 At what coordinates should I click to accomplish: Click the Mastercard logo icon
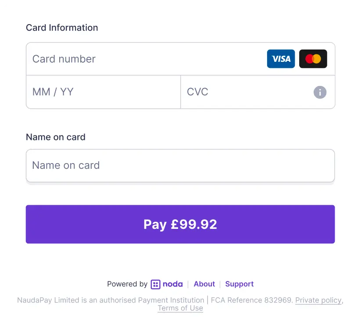[313, 59]
